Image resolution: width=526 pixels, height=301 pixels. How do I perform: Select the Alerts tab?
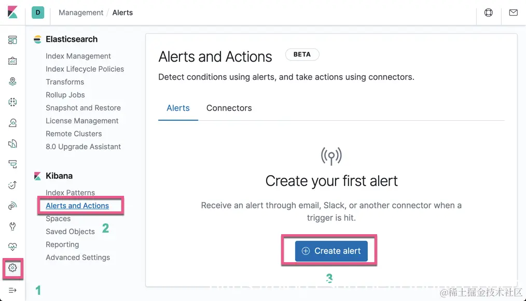coord(178,108)
